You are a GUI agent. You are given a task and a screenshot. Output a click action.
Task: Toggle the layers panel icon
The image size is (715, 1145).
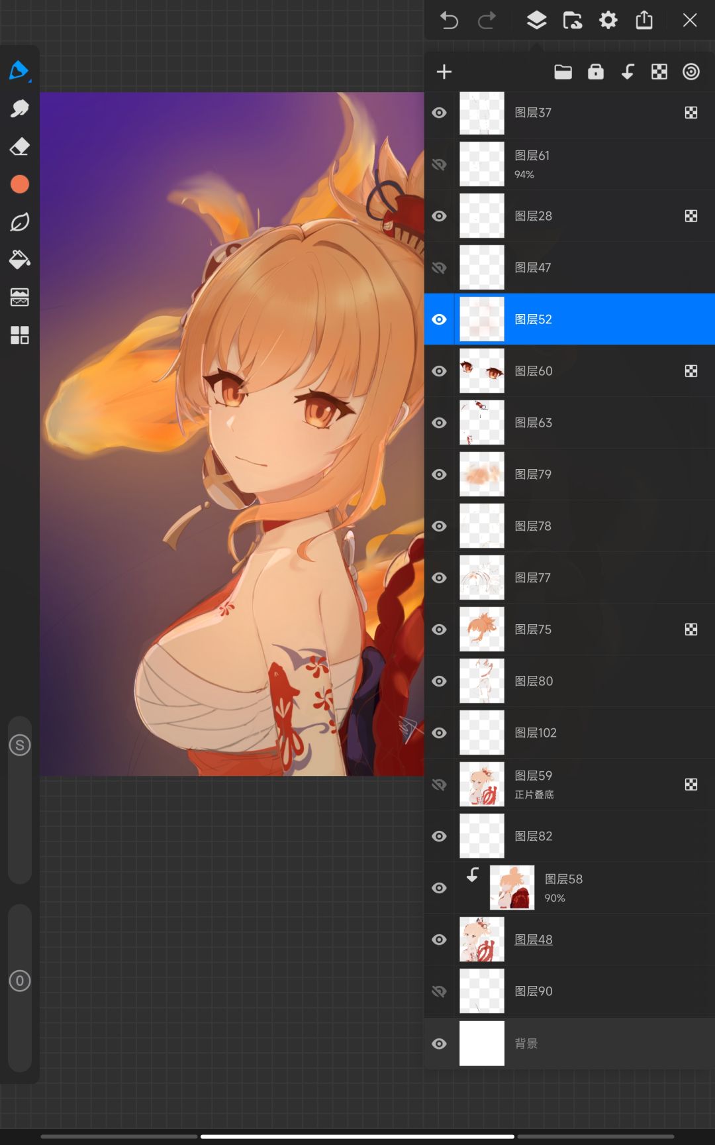536,21
